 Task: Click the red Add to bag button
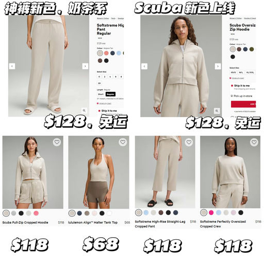[243, 104]
